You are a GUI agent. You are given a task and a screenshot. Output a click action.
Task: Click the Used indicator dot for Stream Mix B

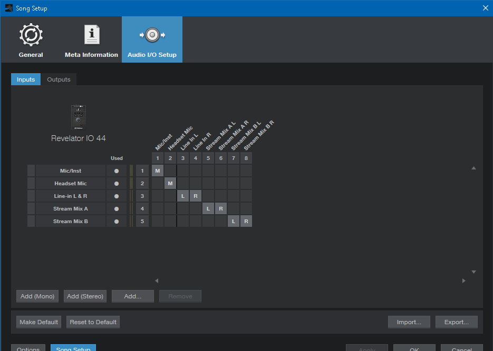tap(117, 221)
